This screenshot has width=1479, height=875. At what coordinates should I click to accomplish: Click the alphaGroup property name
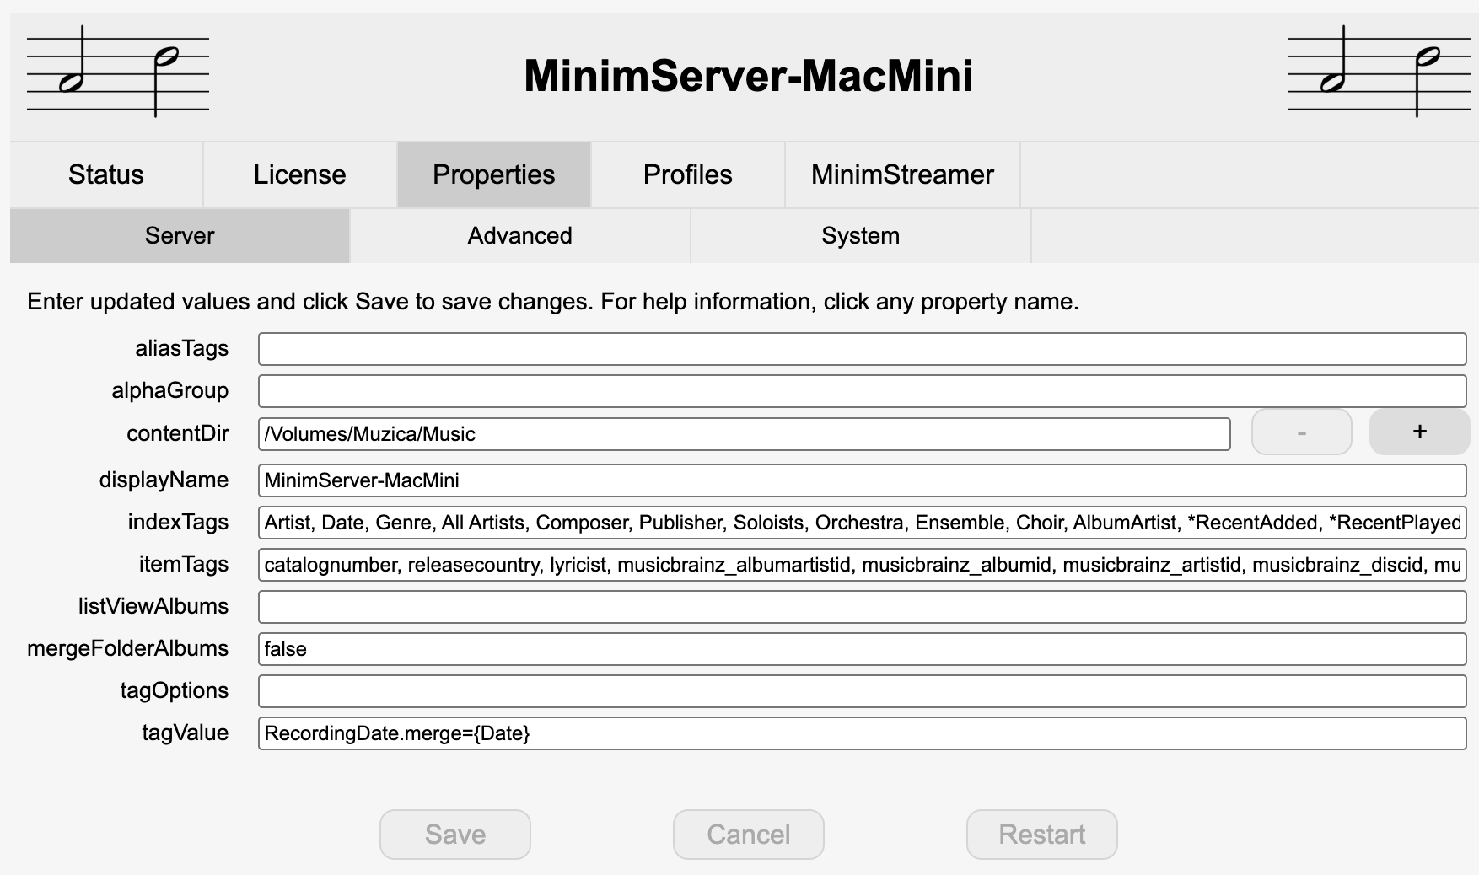click(170, 390)
